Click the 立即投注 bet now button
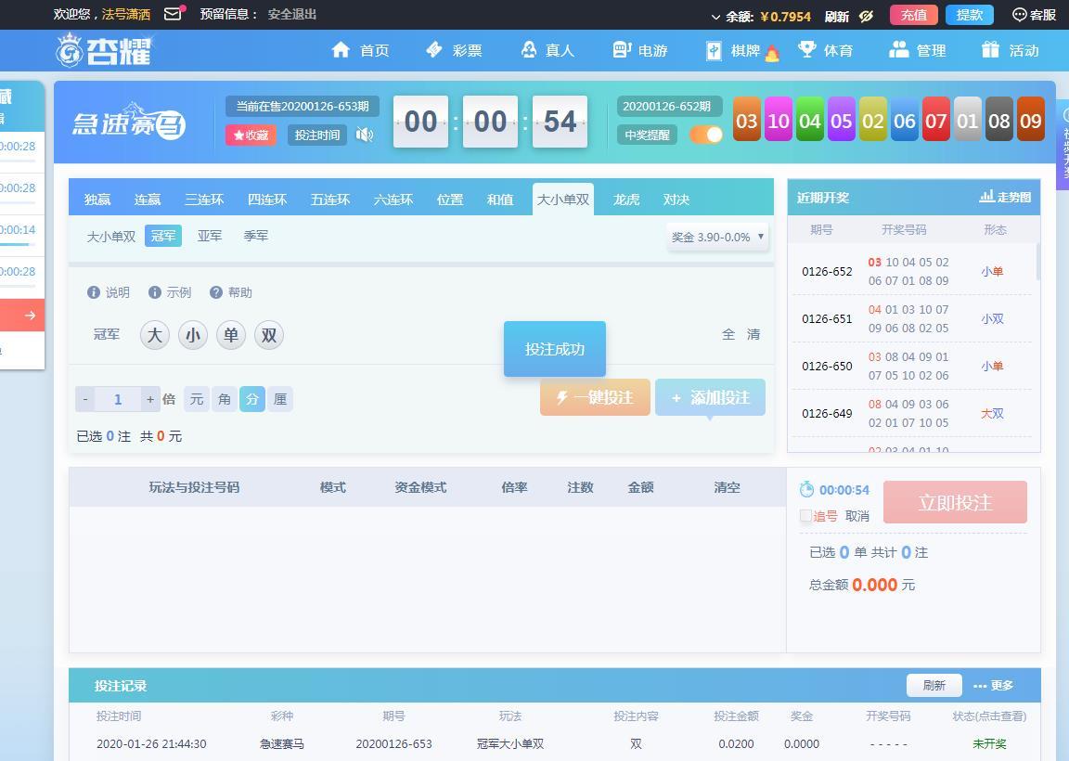 (x=955, y=503)
